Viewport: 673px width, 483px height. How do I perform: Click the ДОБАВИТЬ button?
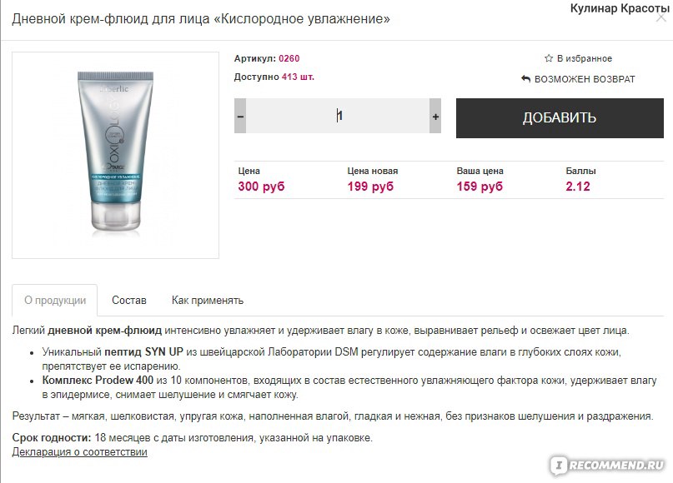560,118
